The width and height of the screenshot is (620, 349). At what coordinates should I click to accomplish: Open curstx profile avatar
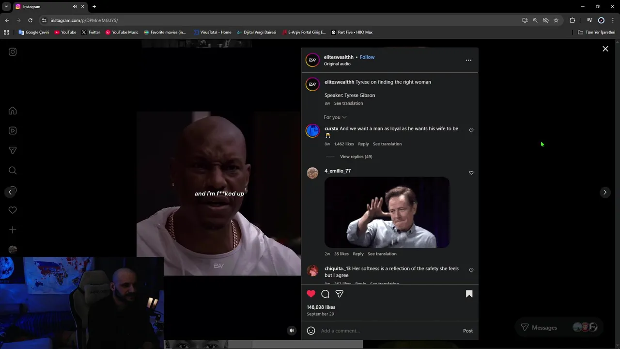click(x=312, y=131)
